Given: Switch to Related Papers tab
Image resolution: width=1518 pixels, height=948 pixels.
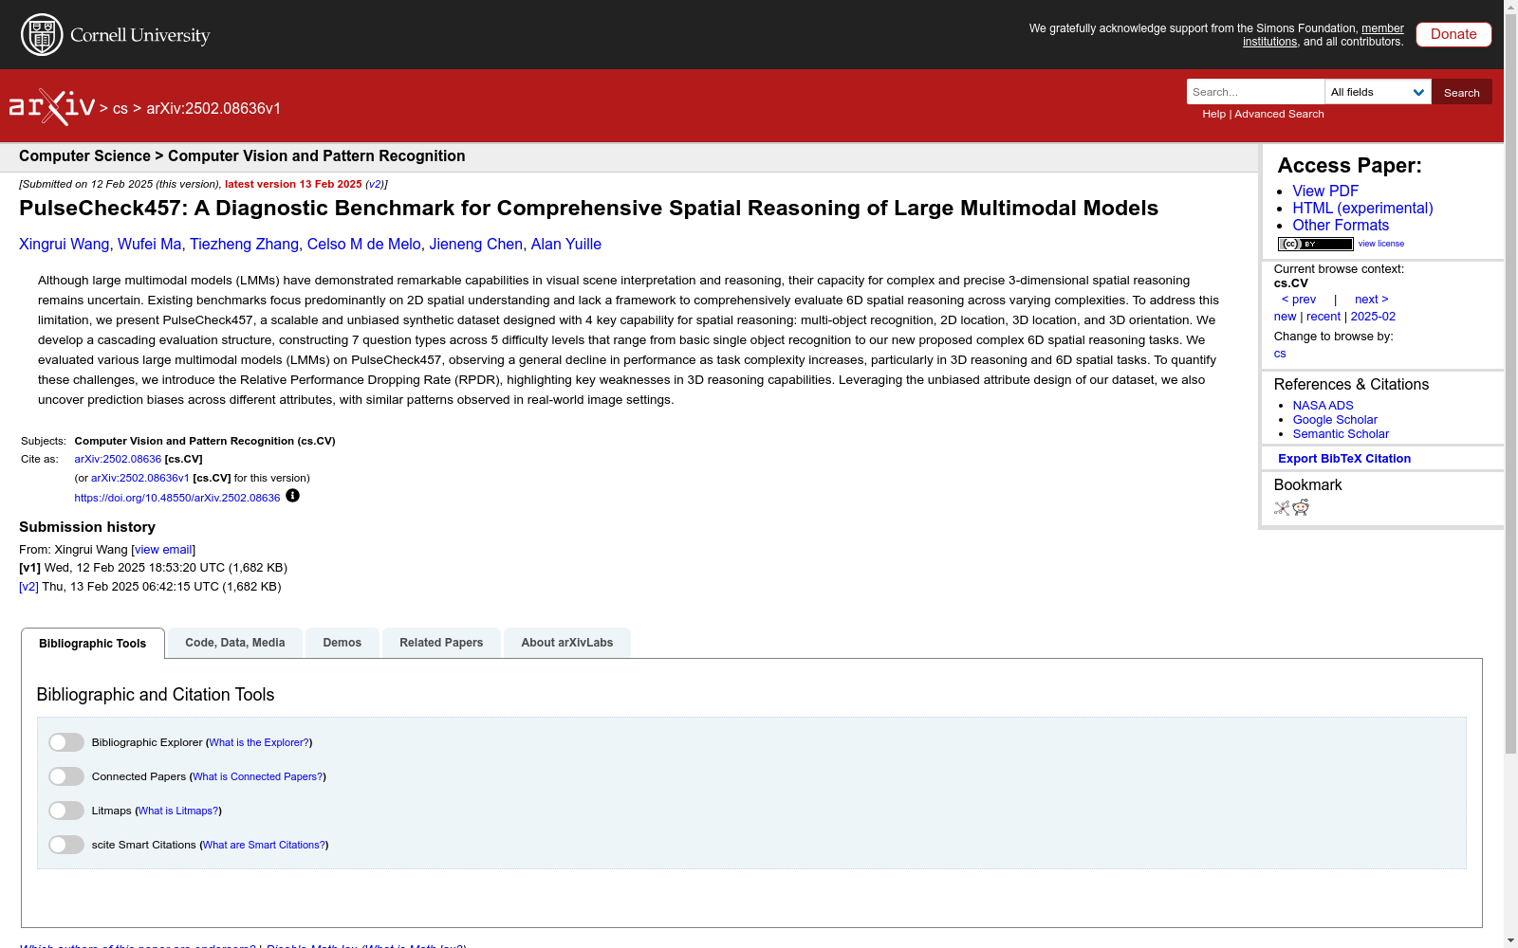Looking at the screenshot, I should [x=441, y=643].
